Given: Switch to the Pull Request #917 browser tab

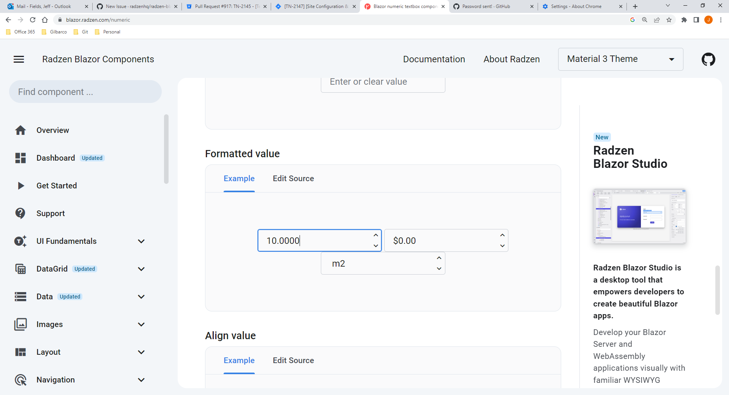Looking at the screenshot, I should pos(227,6).
